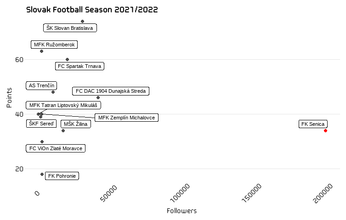Click the 60 y-axis tick label

click(x=19, y=60)
